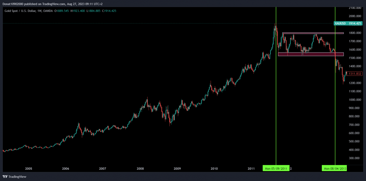Click the high value H1923.400
This screenshot has height=181, width=366.
point(78,11)
